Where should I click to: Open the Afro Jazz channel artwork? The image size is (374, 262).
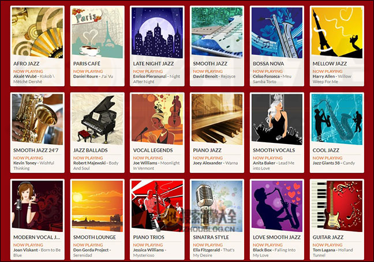pyautogui.click(x=38, y=33)
